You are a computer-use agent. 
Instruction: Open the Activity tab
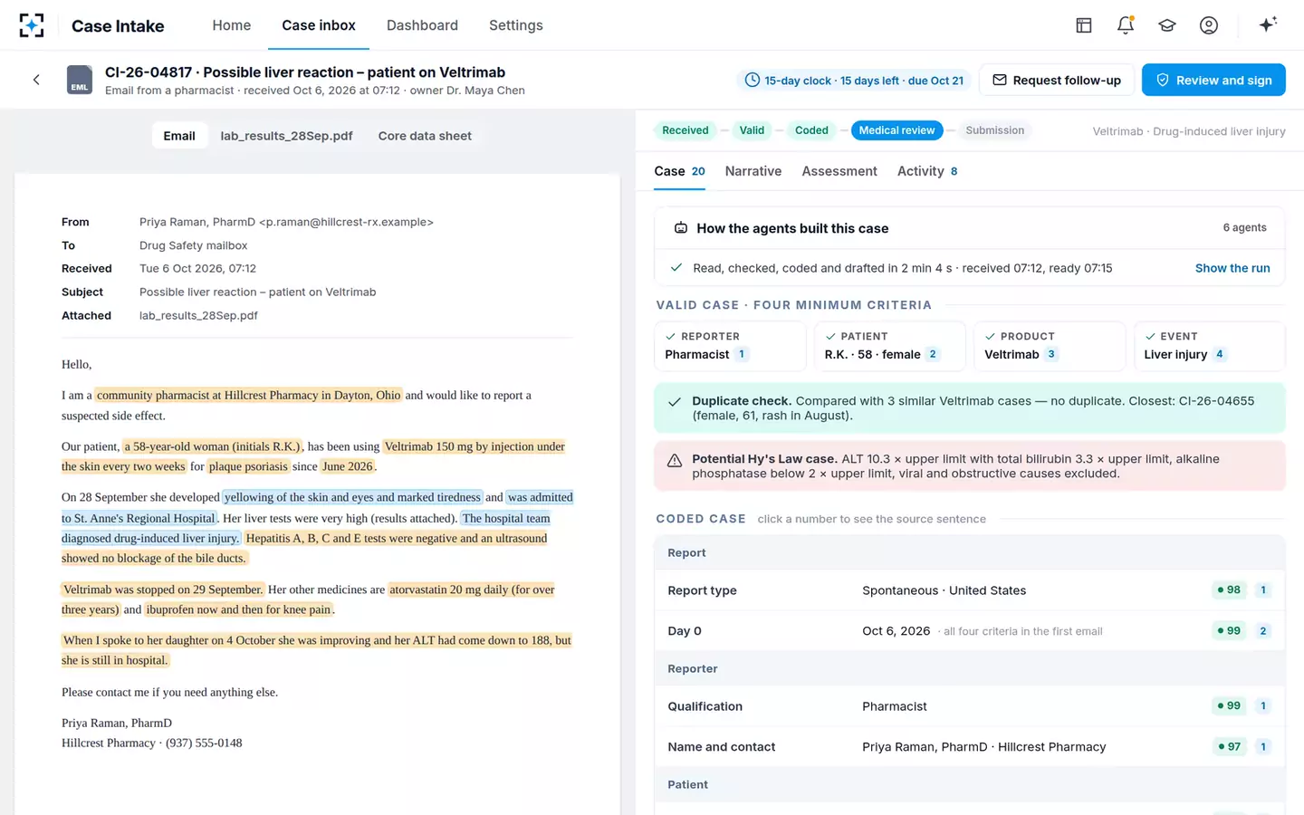(927, 171)
